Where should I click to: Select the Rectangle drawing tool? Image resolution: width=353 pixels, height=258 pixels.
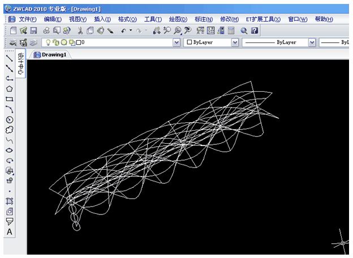[x=9, y=98]
